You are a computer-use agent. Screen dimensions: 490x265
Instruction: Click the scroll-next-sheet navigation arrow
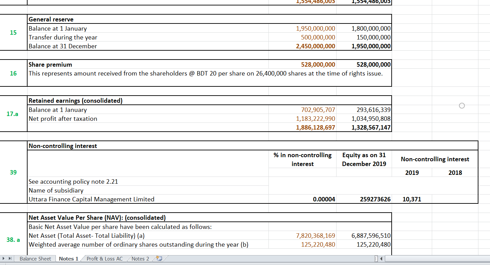pyautogui.click(x=3, y=259)
